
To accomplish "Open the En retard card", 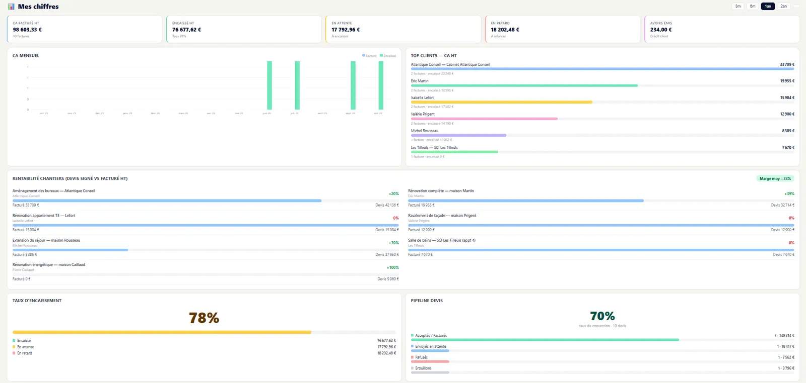I will (563, 29).
